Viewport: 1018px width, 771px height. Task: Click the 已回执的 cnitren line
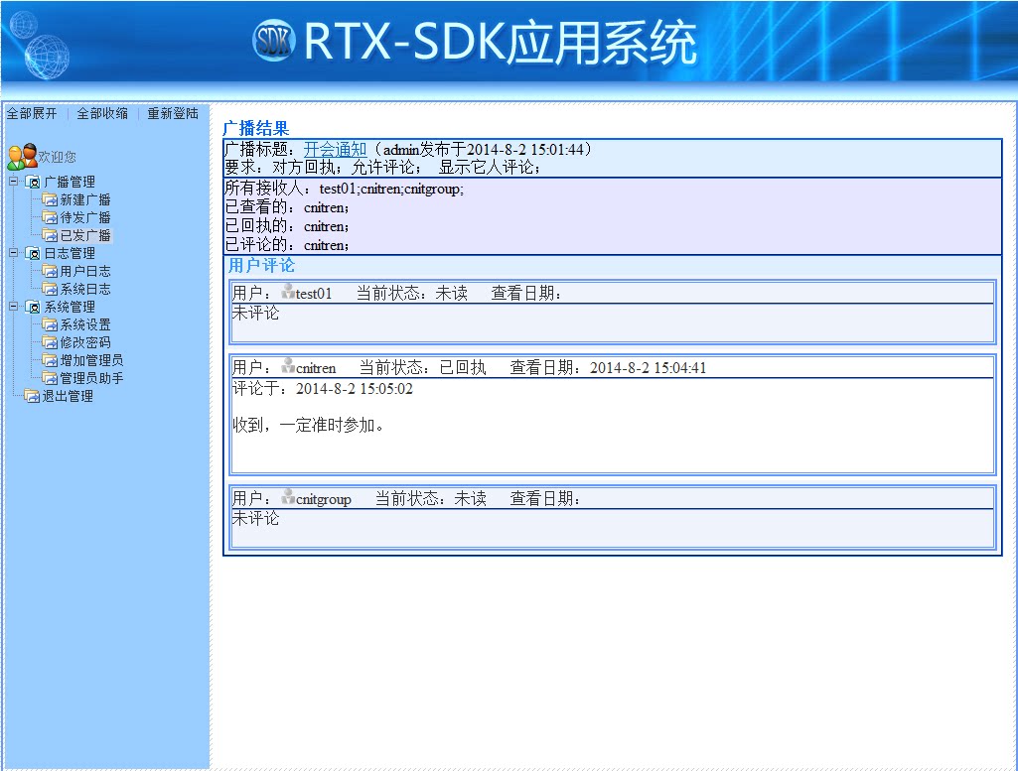pyautogui.click(x=287, y=226)
